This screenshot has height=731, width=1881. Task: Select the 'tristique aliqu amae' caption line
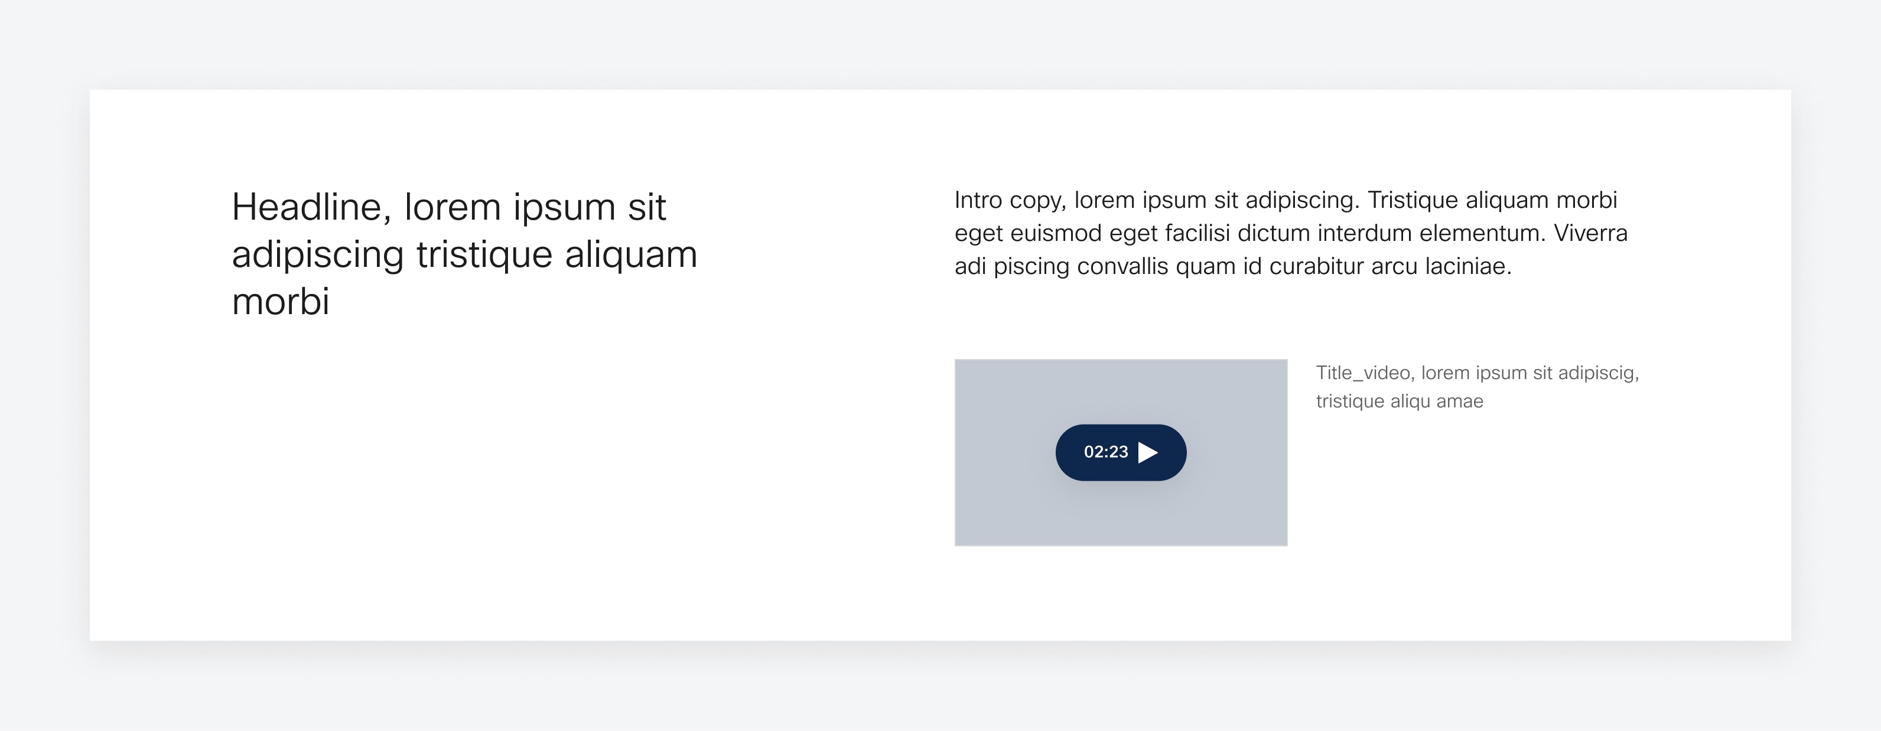click(x=1400, y=402)
